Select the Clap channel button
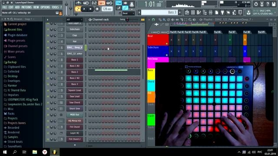This screenshot has height=156, width=278. click(75, 36)
